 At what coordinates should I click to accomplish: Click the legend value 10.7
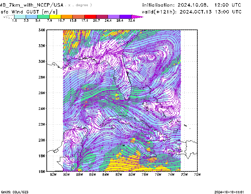click(61, 20)
